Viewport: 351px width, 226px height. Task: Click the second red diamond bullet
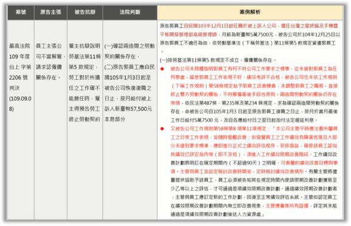[x=162, y=129]
